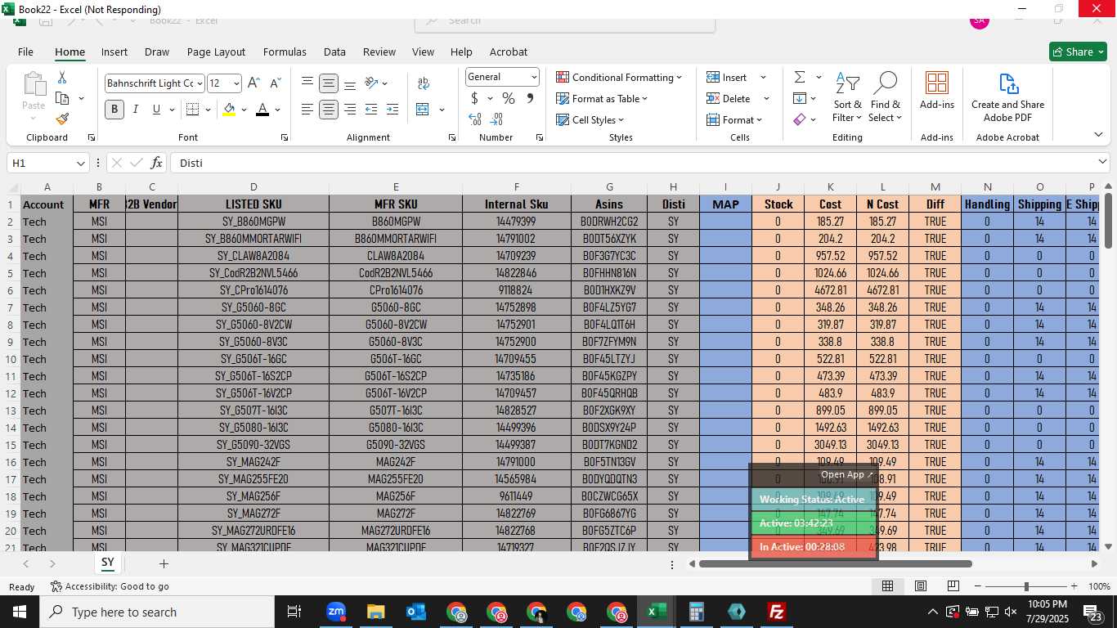The width and height of the screenshot is (1117, 628).
Task: Click Decrease Decimal icon
Action: point(498,119)
